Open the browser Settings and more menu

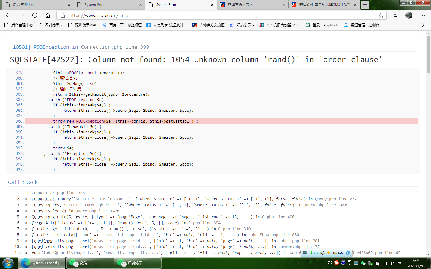click(423, 15)
